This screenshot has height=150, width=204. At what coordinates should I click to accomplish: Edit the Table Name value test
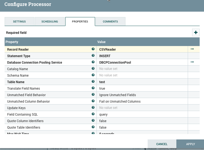[142, 82]
